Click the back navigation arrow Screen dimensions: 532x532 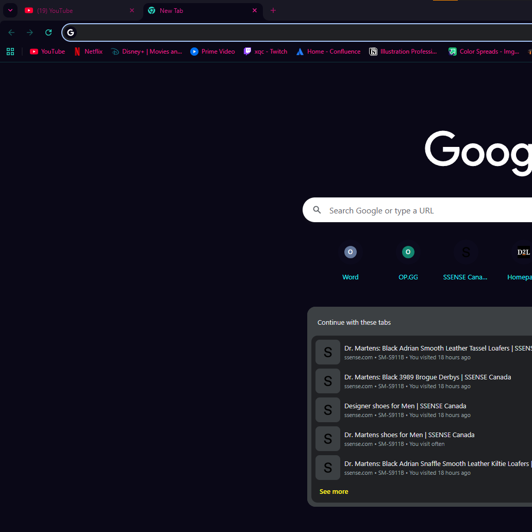pyautogui.click(x=11, y=32)
